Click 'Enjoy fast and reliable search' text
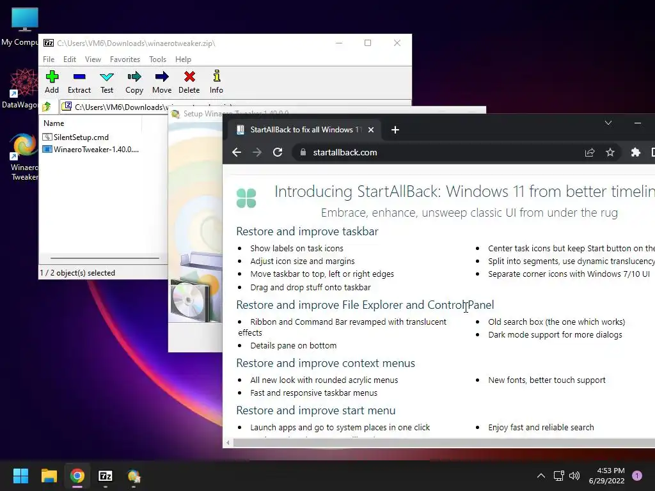 coord(541,428)
